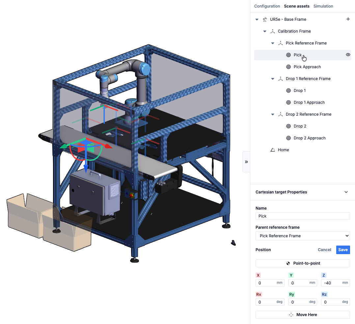Screen dimensions: 355x324
Task: Click the Z position input field
Action: [x=335, y=283]
